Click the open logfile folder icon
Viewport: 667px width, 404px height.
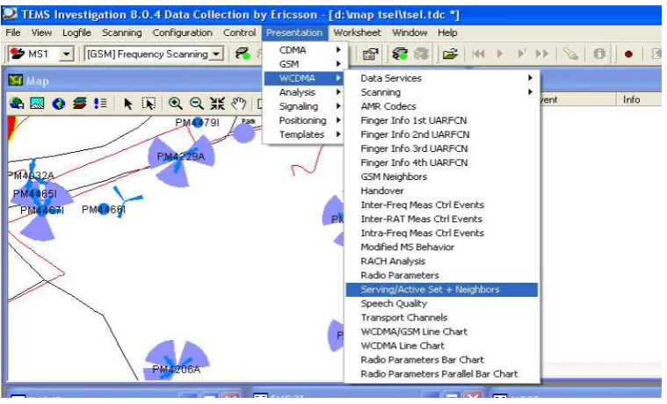450,54
